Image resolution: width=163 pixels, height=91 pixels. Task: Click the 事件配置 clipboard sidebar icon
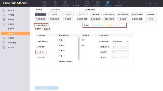(4, 24)
